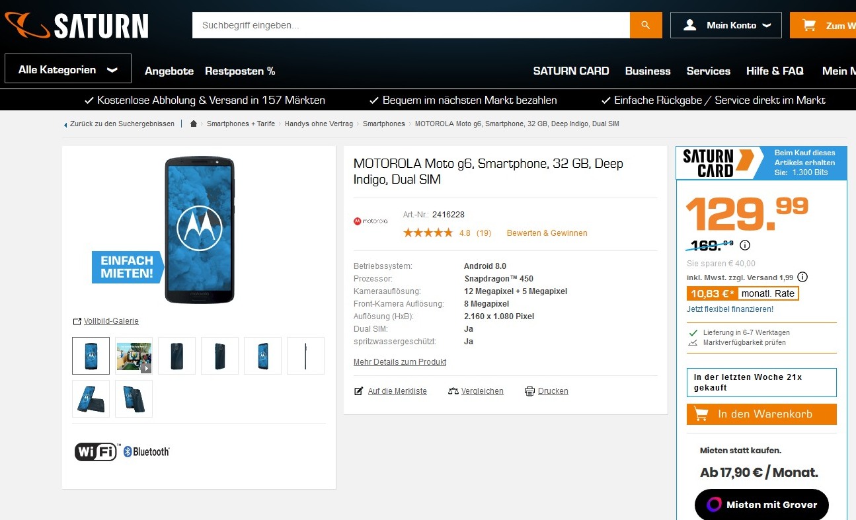Click the Einfach Mieten badge

pos(127,266)
